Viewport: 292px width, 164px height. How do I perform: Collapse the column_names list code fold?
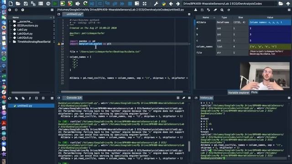click(x=68, y=57)
